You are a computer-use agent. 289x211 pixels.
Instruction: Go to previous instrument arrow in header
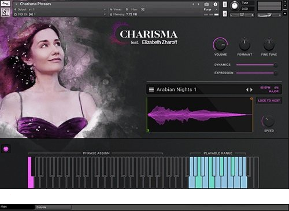pyautogui.click(x=193, y=4)
